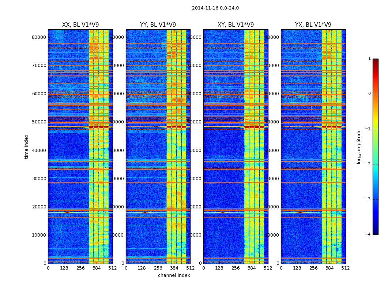Click the 384 tick label under XX plot
Image resolution: width=384 pixels, height=293 pixels.
coord(97,268)
